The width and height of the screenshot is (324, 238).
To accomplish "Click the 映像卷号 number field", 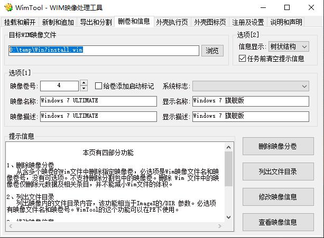I will tap(59, 86).
